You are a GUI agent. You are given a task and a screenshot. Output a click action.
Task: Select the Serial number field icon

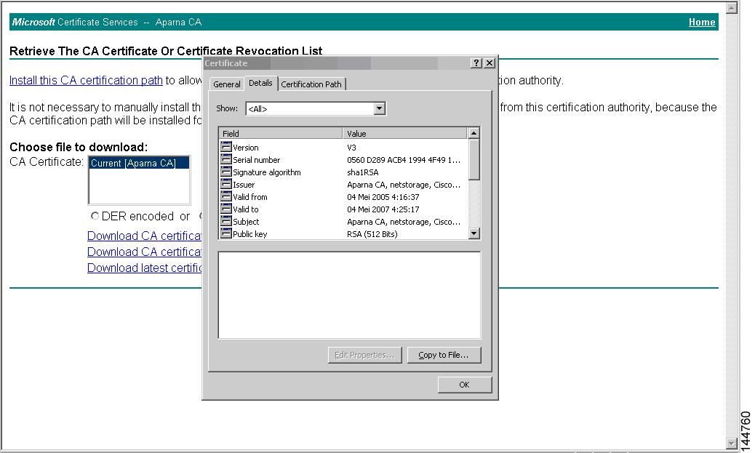pos(226,159)
